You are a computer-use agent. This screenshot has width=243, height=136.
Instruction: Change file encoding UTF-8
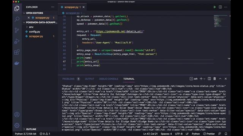coord(179,134)
